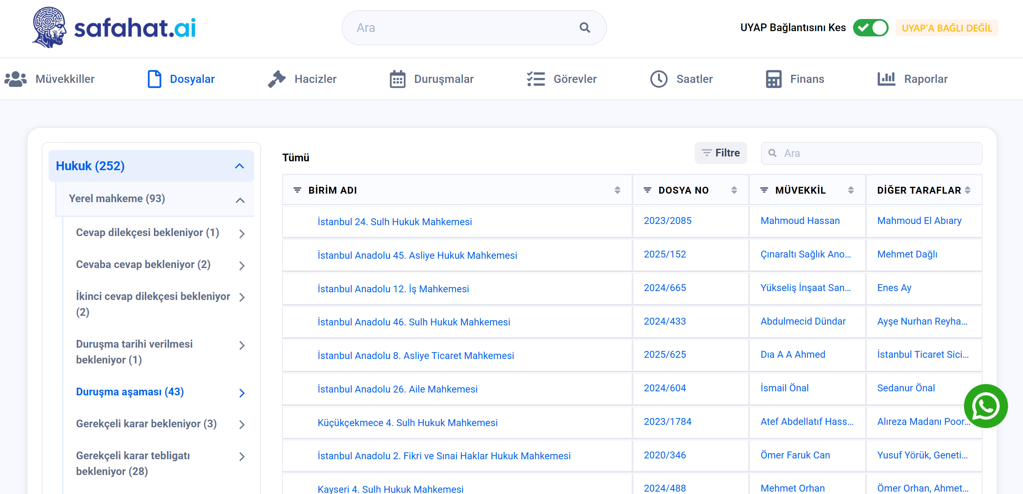
Task: Sort by the Dosya No column arrows
Action: pos(734,190)
